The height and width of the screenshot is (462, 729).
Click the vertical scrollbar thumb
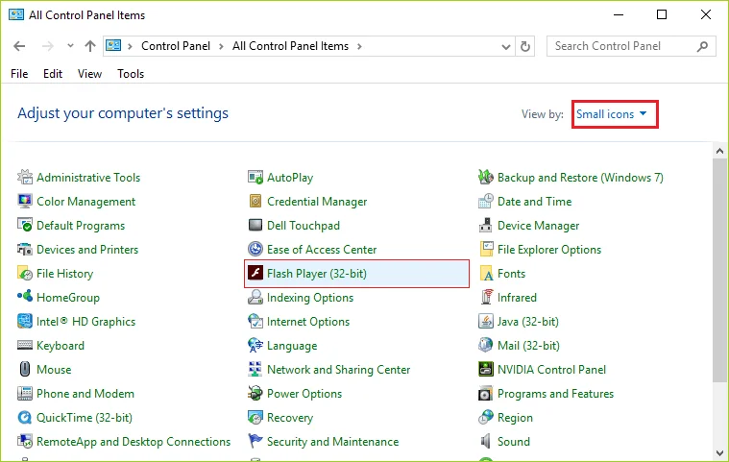click(719, 270)
